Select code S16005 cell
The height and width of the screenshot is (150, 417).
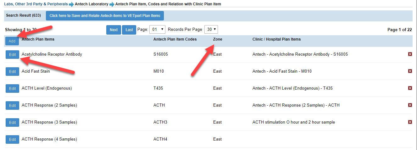(161, 54)
